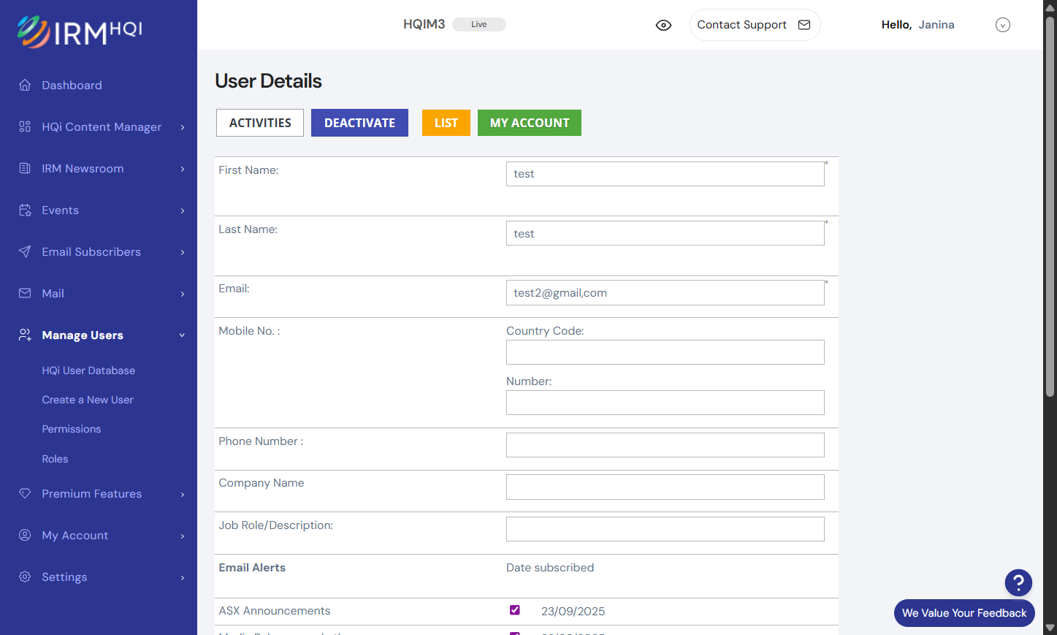
Task: Focus the Job Role/Description input field
Action: point(665,529)
